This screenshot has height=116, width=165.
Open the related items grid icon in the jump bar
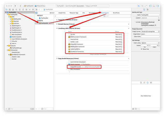(37, 10)
